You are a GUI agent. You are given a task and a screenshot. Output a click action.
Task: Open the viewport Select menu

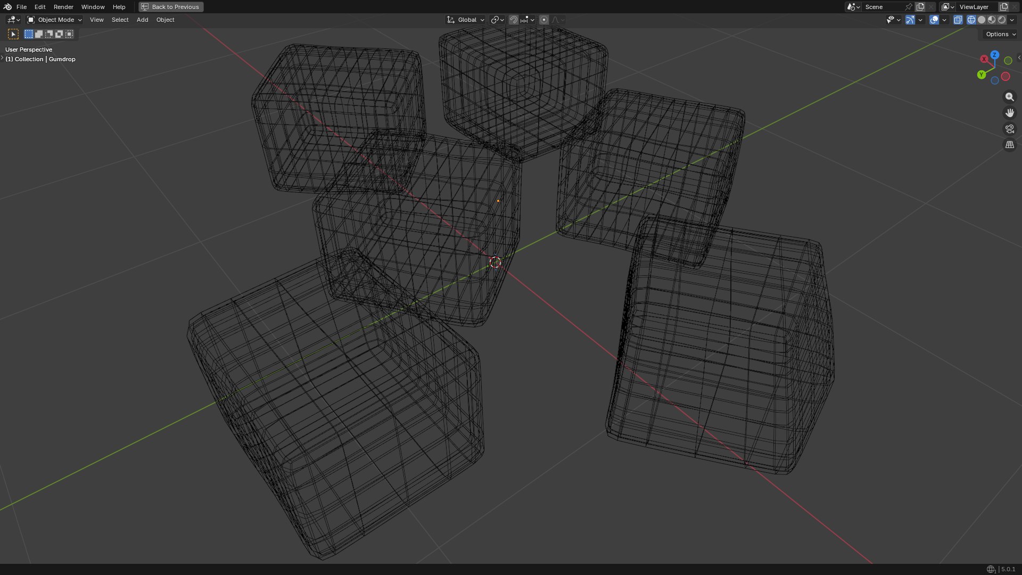click(120, 20)
